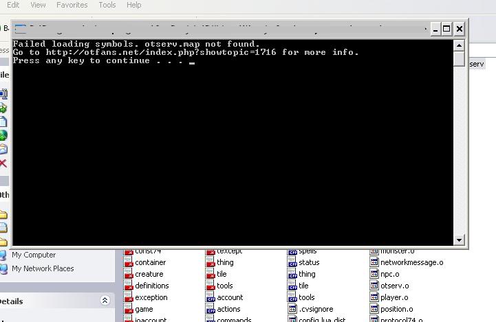The height and width of the screenshot is (322, 496).
Task: Open the Tools menu in Explorer
Action: tap(107, 5)
